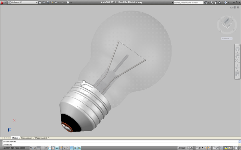Switch to the Presentación1 layout tab
The width and height of the screenshot is (241, 150).
27,138
